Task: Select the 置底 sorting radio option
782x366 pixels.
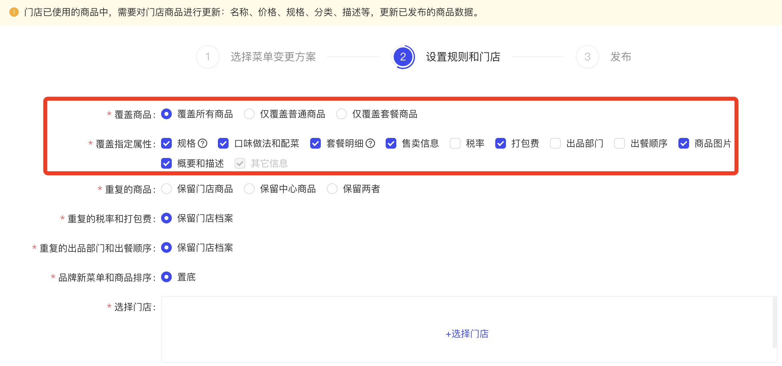Action: [166, 277]
